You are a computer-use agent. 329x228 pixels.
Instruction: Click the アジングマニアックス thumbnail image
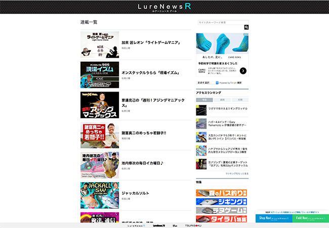click(x=100, y=105)
